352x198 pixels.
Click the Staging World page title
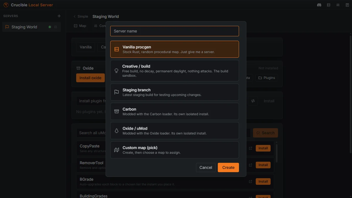click(x=106, y=16)
